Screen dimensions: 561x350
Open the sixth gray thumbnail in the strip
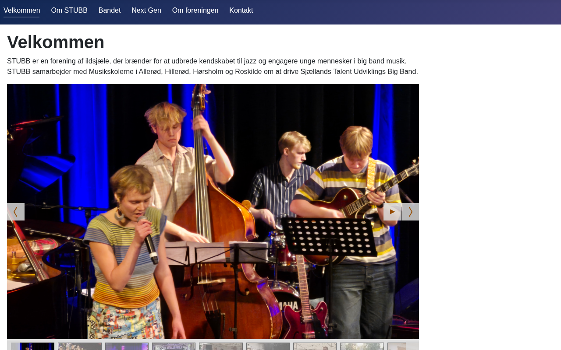268,346
